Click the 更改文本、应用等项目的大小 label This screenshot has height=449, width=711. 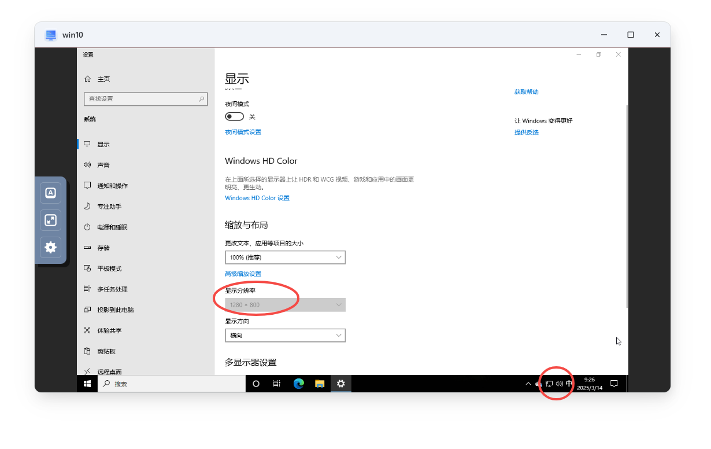coord(264,244)
